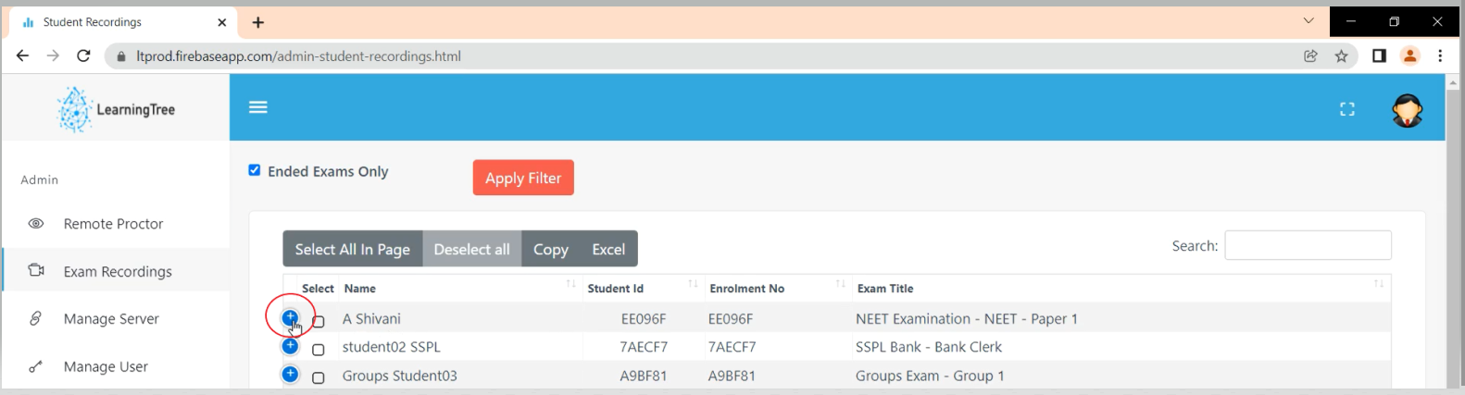
Task: Click the LearningTree logo
Action: pyautogui.click(x=116, y=109)
